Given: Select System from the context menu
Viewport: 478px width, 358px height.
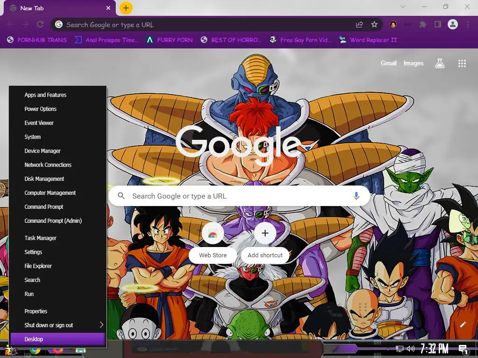Looking at the screenshot, I should coord(58,137).
